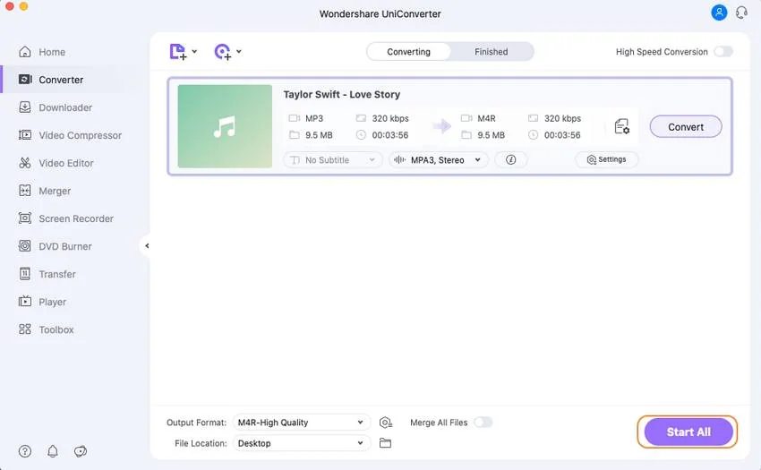
Task: Click the Converter icon in sidebar
Action: (x=25, y=79)
